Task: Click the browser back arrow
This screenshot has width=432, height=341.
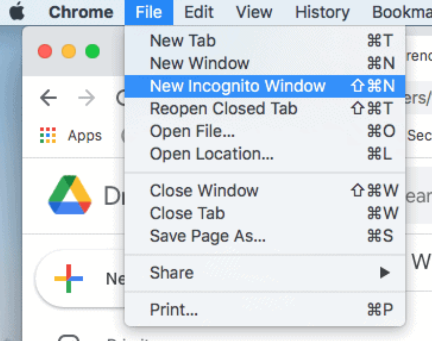Action: (x=49, y=99)
